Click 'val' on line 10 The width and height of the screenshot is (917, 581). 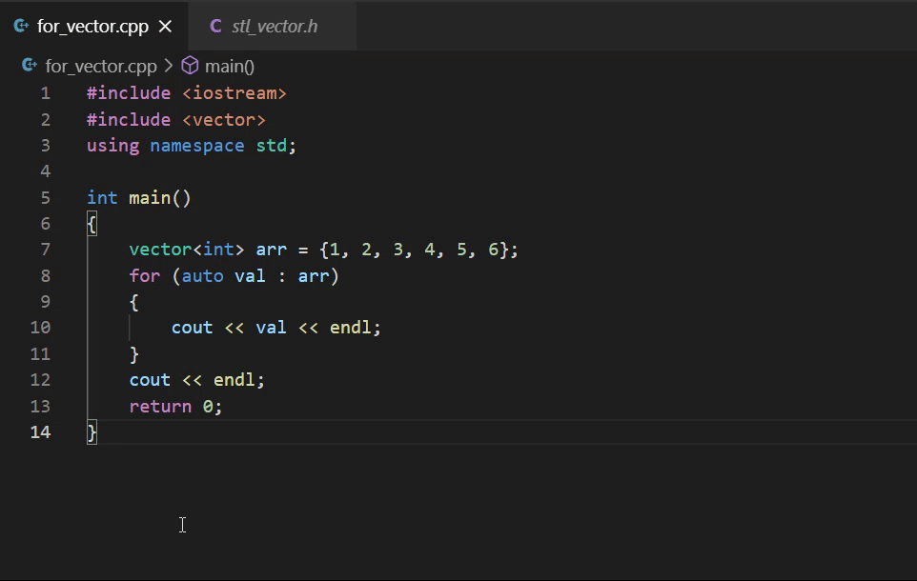271,328
